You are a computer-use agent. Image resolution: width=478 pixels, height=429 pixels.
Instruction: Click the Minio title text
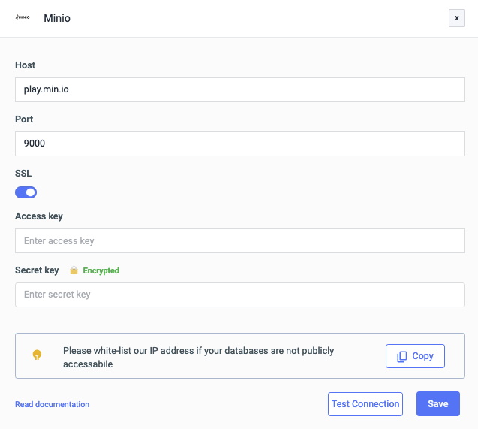click(x=57, y=18)
